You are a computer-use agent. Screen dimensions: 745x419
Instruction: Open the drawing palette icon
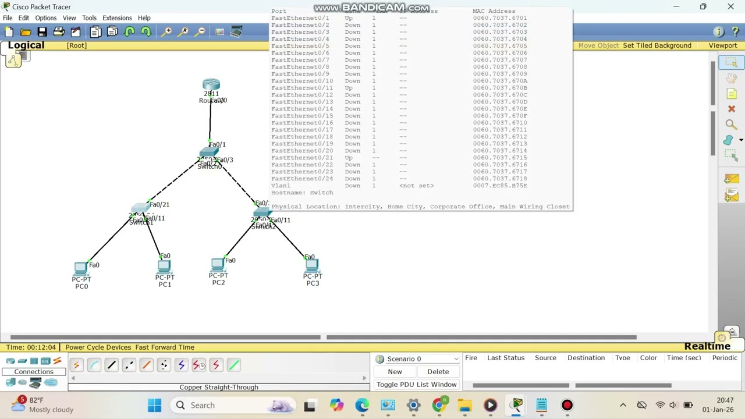[x=219, y=31]
